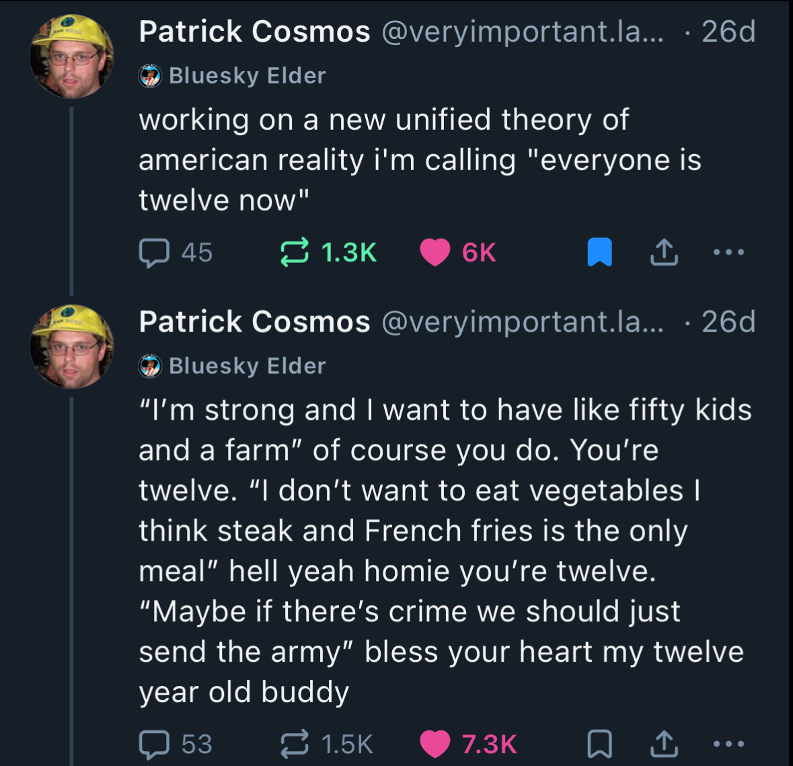This screenshot has height=766, width=793.
Task: Remove bookmark from the first post
Action: pyautogui.click(x=599, y=253)
